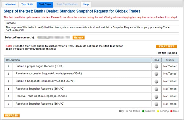Click the flag indicator for step 3
The height and width of the screenshot is (120, 184).
pos(156,81)
